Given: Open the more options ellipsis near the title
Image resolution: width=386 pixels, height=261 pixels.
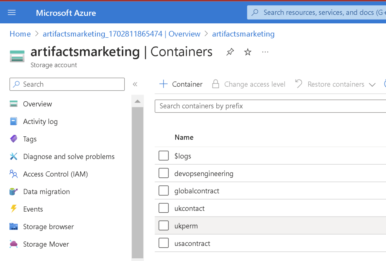Looking at the screenshot, I should coord(265,52).
